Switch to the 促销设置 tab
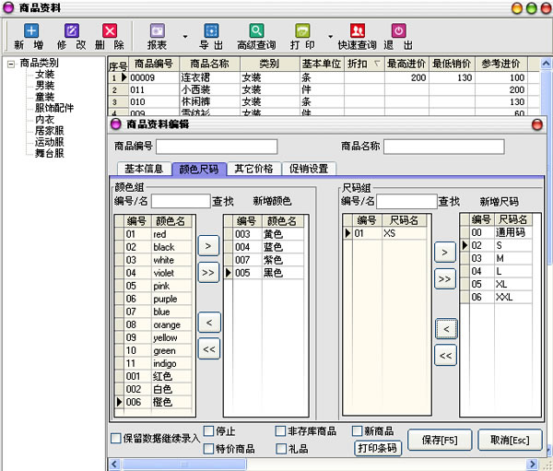Image resolution: width=553 pixels, height=471 pixels. (307, 169)
